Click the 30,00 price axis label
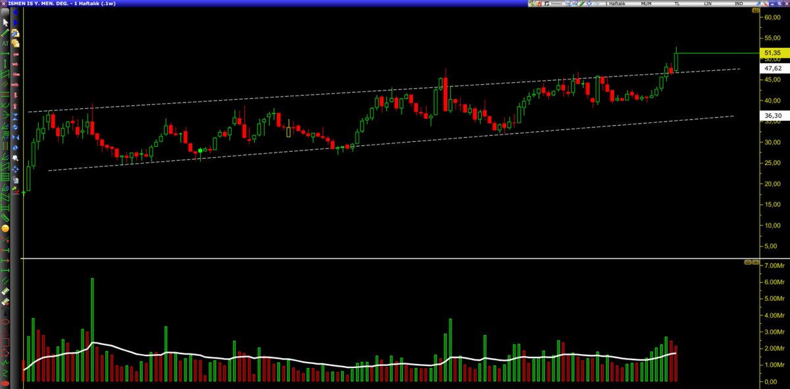The height and width of the screenshot is (389, 790). [x=773, y=142]
